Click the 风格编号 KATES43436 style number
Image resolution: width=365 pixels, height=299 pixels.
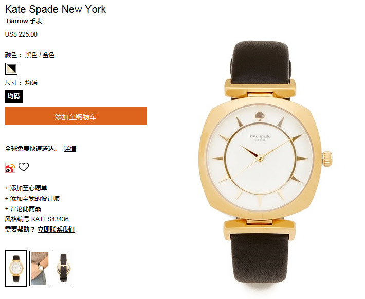click(37, 219)
